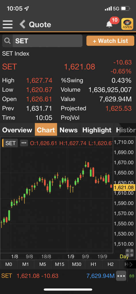This screenshot has width=136, height=294.
Task: Select the M5 timeframe
Action: click(x=43, y=264)
